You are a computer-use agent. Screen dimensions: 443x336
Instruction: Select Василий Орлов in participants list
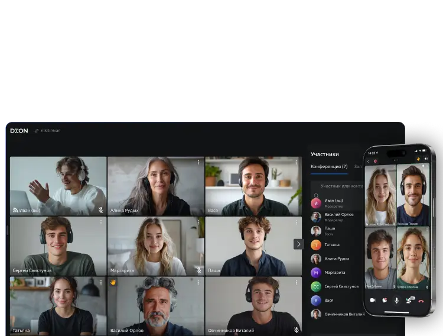click(x=337, y=217)
